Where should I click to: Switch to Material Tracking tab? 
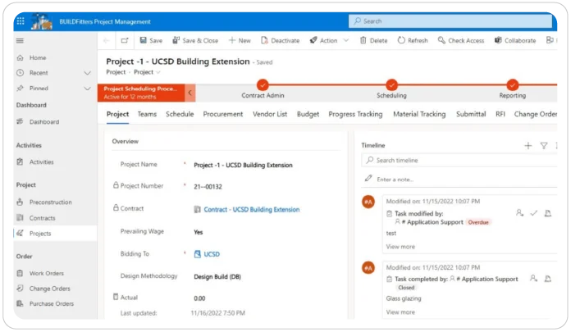click(419, 114)
